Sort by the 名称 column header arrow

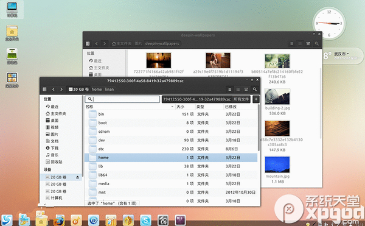click(172, 107)
